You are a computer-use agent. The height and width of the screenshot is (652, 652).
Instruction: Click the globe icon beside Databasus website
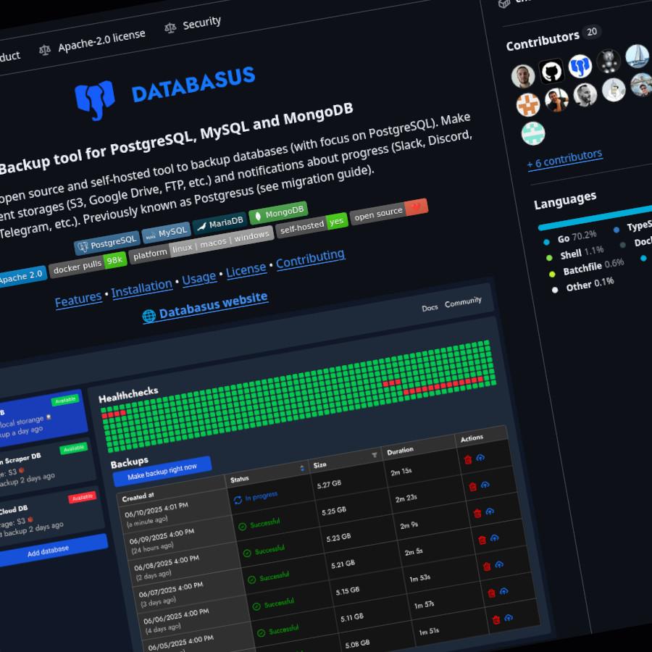pos(149,316)
